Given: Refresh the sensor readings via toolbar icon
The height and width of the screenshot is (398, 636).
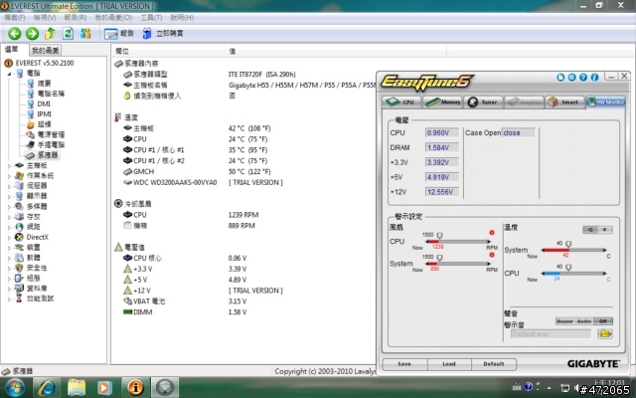Looking at the screenshot, I should click(68, 33).
